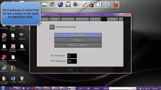The height and width of the screenshot is (90, 161).
Task: Click the padlock icon in the dock
Action: [91, 4]
